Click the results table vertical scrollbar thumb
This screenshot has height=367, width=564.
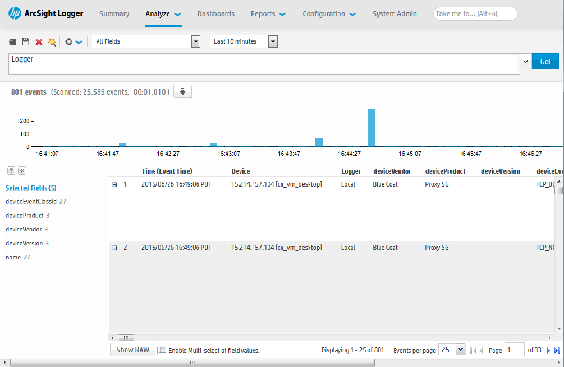[x=558, y=191]
